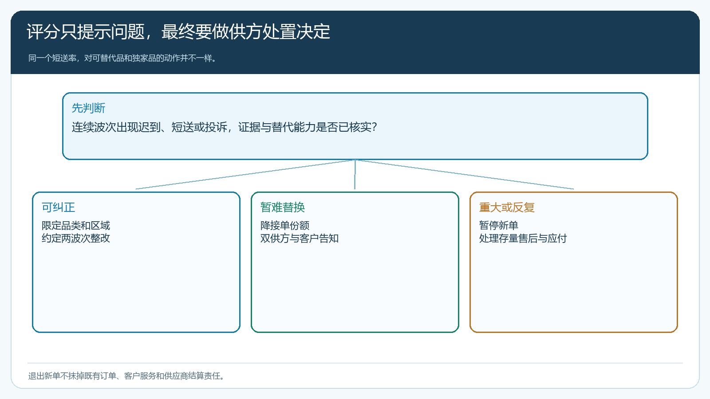Select the line 限定品类和区域
This screenshot has width=710, height=399.
(x=76, y=226)
